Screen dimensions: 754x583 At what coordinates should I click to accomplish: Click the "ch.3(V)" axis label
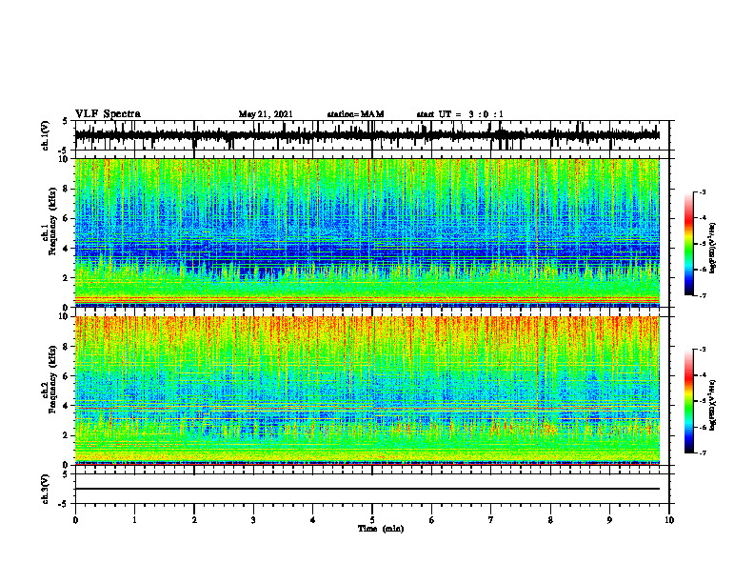pos(46,489)
